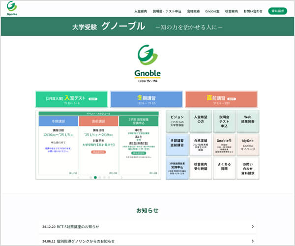Screen dimensions: 295x246
Task: Open the 合格実績 tile in the grid
Action: [x=200, y=145]
